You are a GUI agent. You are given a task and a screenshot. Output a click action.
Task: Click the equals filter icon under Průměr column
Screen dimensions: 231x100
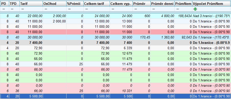136,9
